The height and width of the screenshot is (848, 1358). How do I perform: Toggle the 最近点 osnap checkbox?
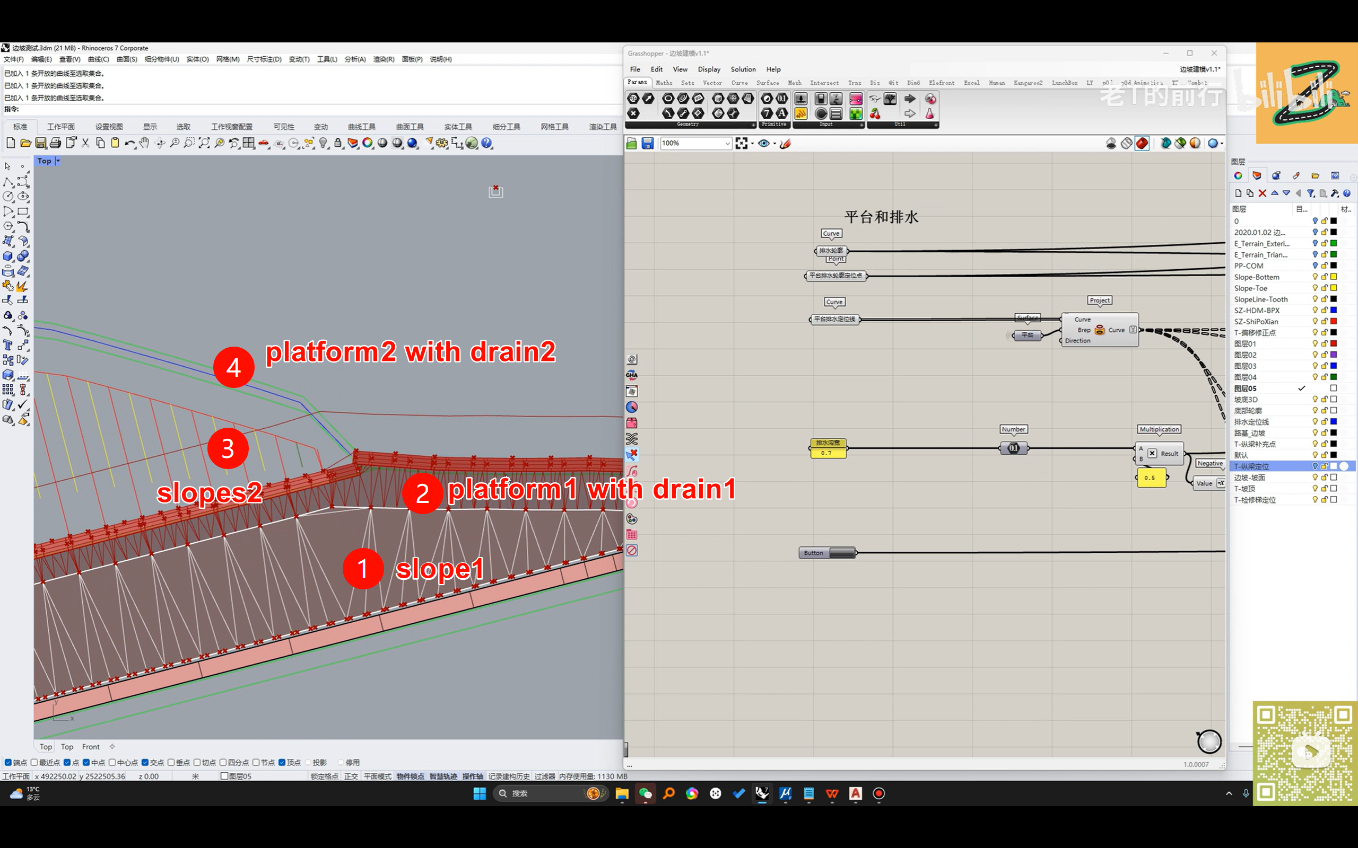coord(35,762)
